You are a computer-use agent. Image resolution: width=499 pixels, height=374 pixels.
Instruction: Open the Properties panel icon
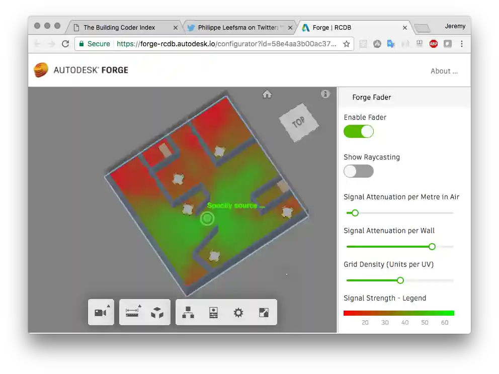[x=213, y=312]
